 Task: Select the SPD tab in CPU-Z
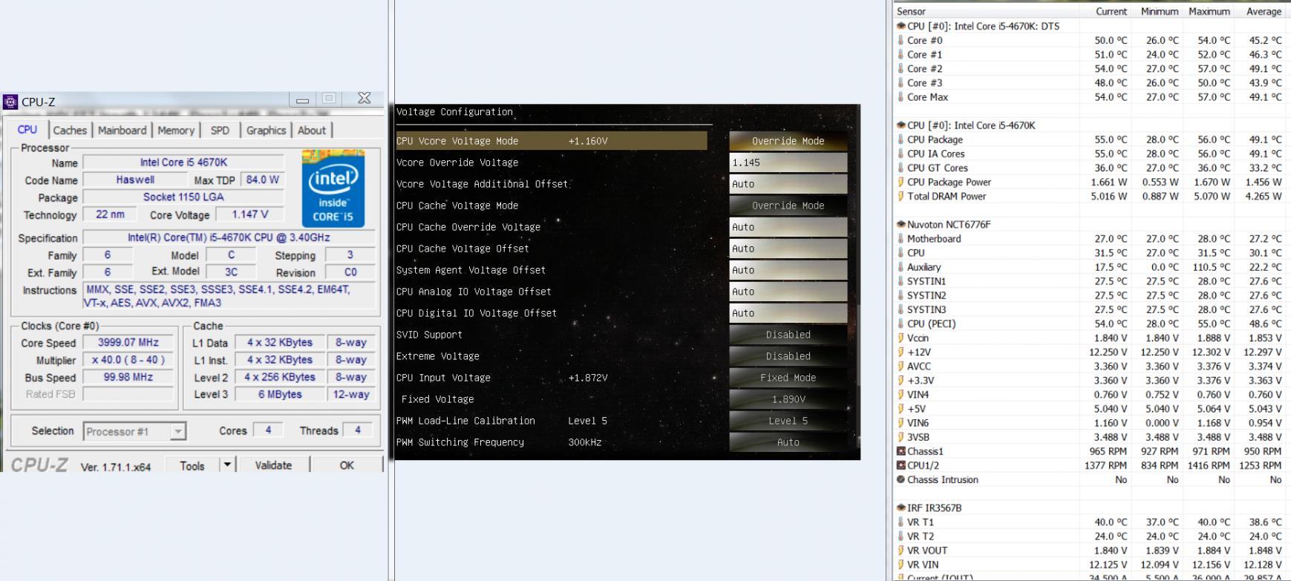220,131
